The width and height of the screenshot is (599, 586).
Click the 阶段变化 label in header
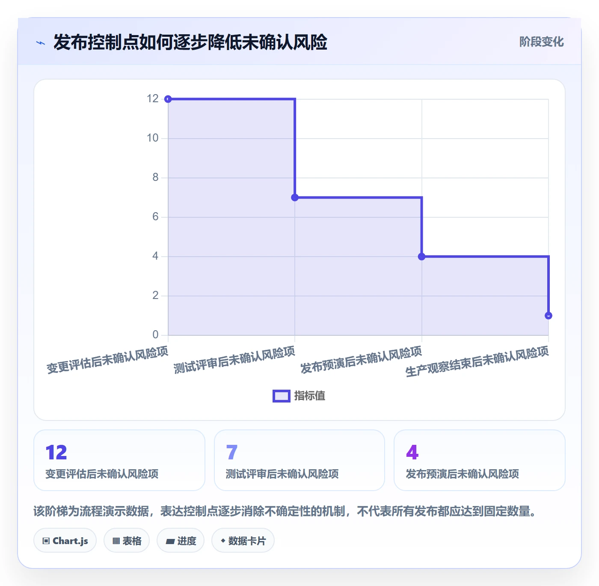541,42
